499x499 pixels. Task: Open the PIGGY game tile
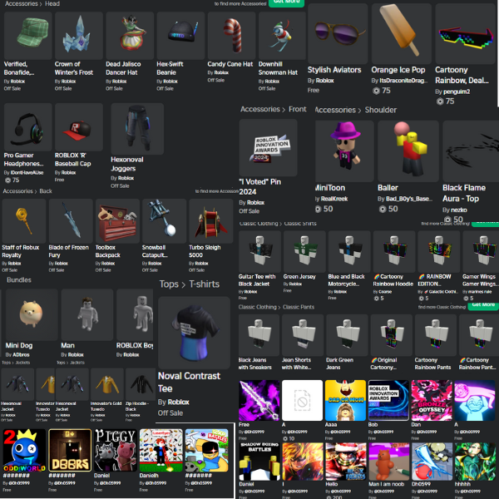pos(116,450)
